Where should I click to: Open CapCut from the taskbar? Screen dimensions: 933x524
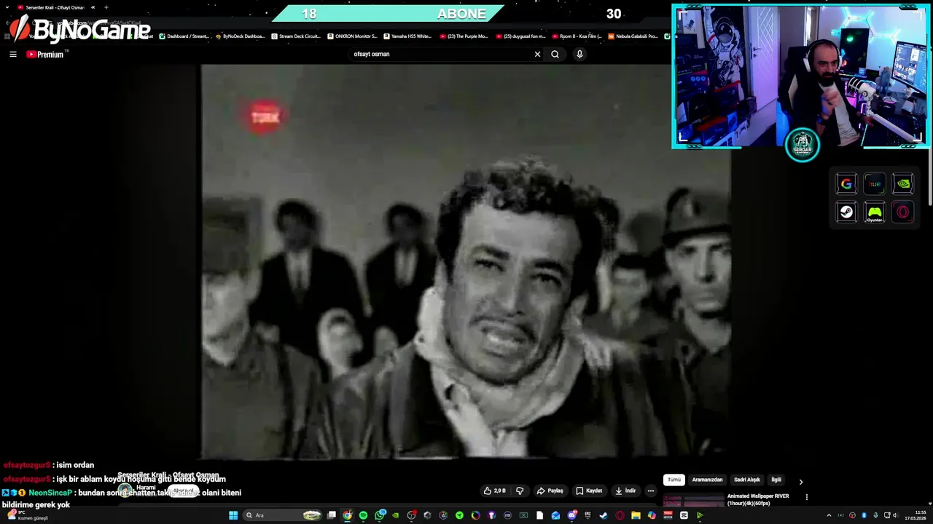684,515
